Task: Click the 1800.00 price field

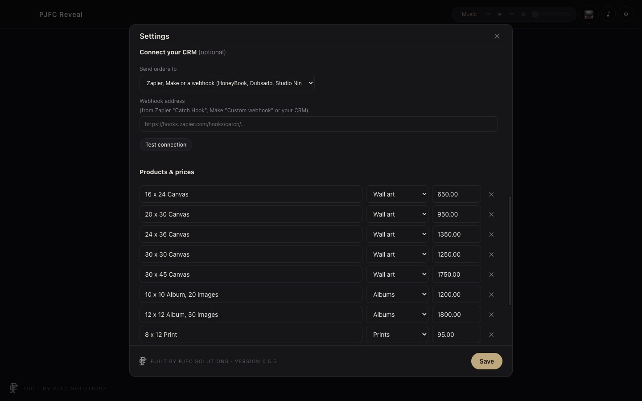Action: coord(457,315)
